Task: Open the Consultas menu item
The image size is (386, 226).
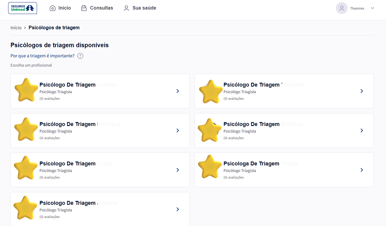Action: pyautogui.click(x=101, y=8)
